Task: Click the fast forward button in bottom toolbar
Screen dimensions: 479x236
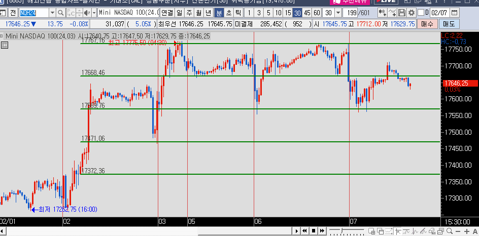Action: [322, 231]
